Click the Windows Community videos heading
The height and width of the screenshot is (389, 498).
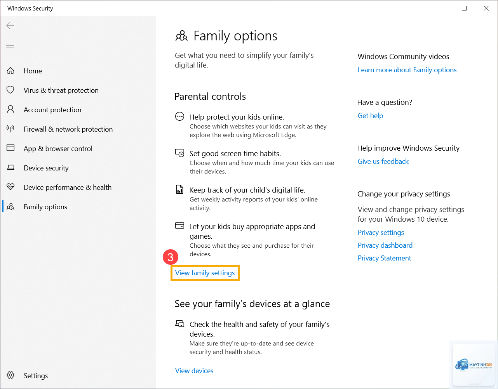403,57
